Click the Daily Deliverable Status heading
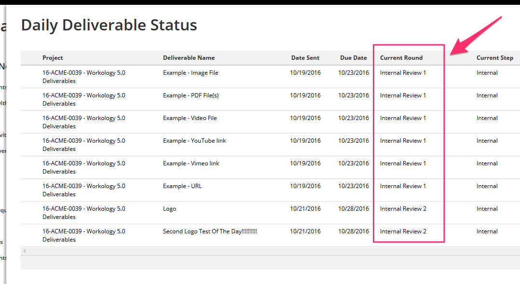The image size is (520, 284). (x=109, y=25)
